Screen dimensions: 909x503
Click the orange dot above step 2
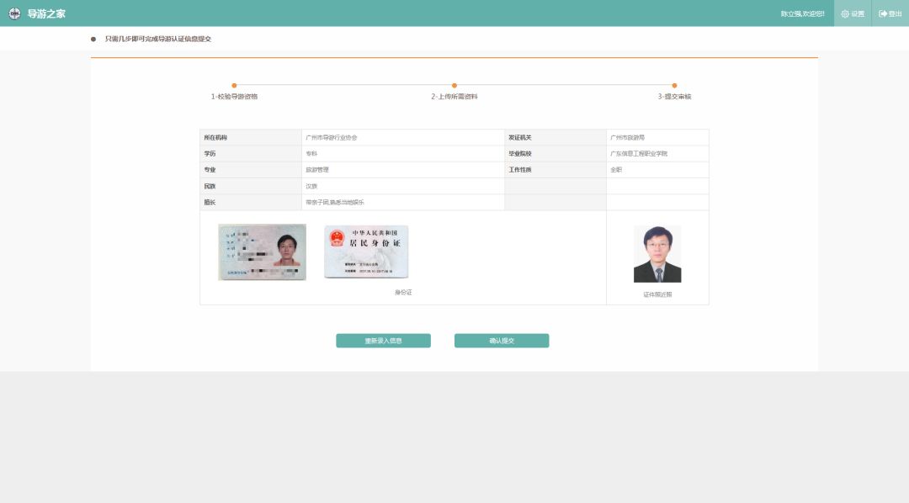pos(454,85)
